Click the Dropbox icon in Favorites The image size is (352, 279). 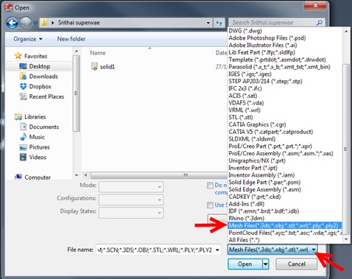[x=23, y=86]
